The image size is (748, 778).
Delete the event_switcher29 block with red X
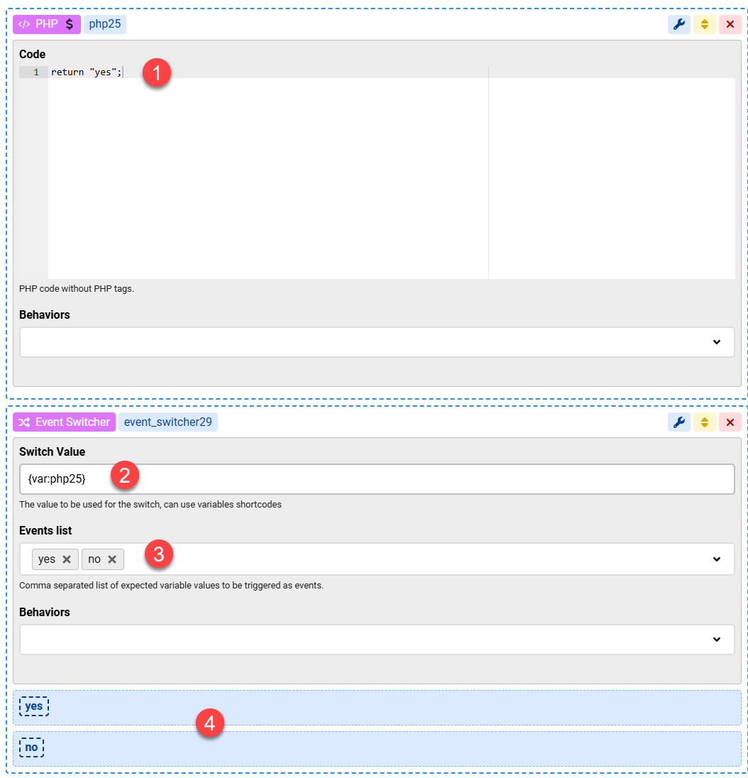(x=730, y=422)
